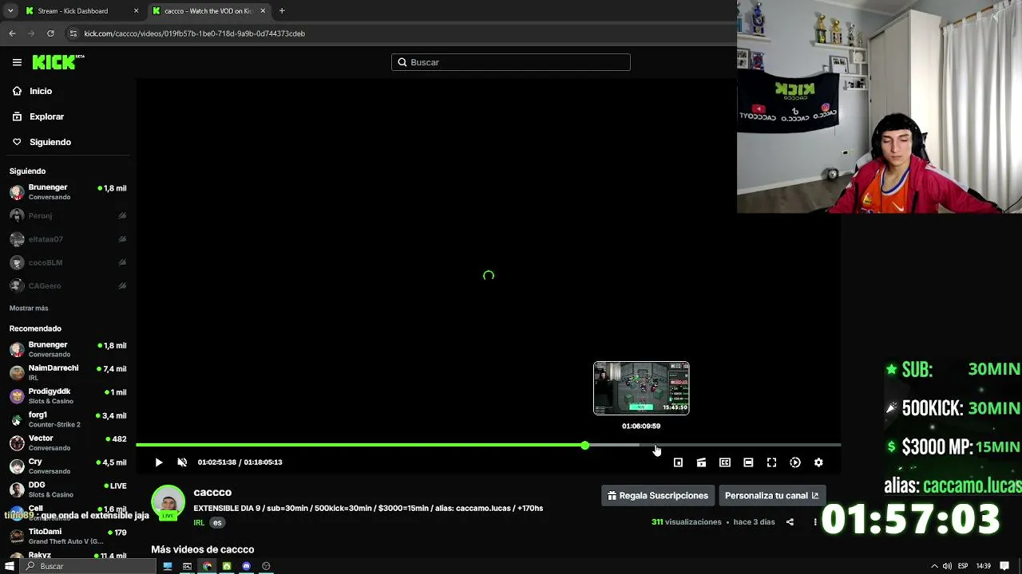Enter fullscreen on the video player
Image resolution: width=1022 pixels, height=574 pixels.
pos(771,462)
